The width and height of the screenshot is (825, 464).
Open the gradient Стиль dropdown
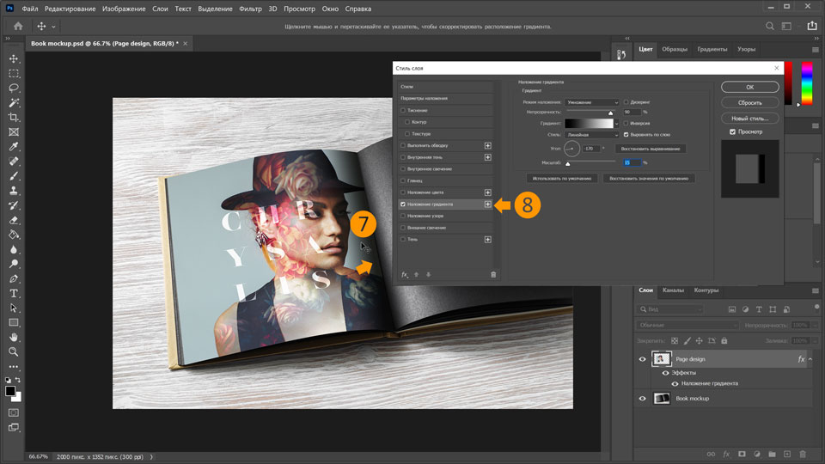pos(591,135)
